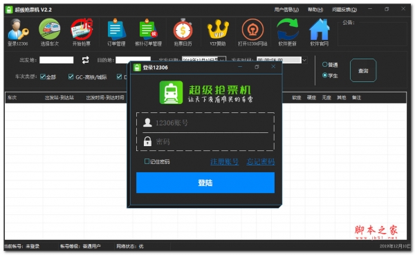Open the 用户信息(U) menu
The height and width of the screenshot is (255, 415).
tap(286, 10)
